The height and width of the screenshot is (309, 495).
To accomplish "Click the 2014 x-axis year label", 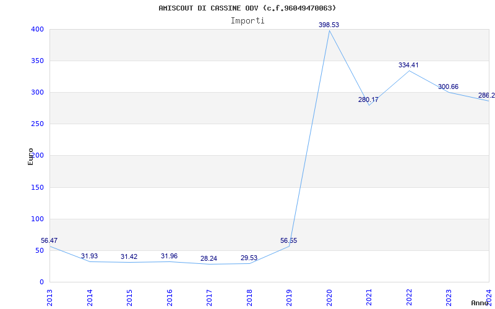I will coord(90,298).
